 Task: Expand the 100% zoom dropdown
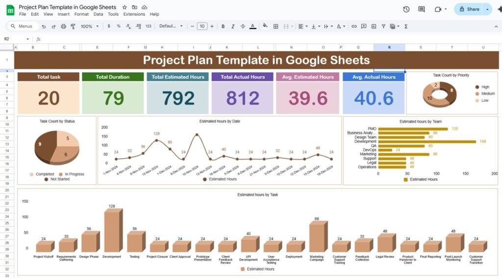(x=89, y=26)
